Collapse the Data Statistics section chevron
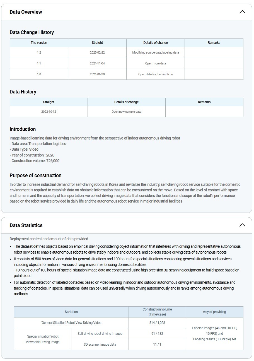The image size is (254, 361). [x=242, y=225]
